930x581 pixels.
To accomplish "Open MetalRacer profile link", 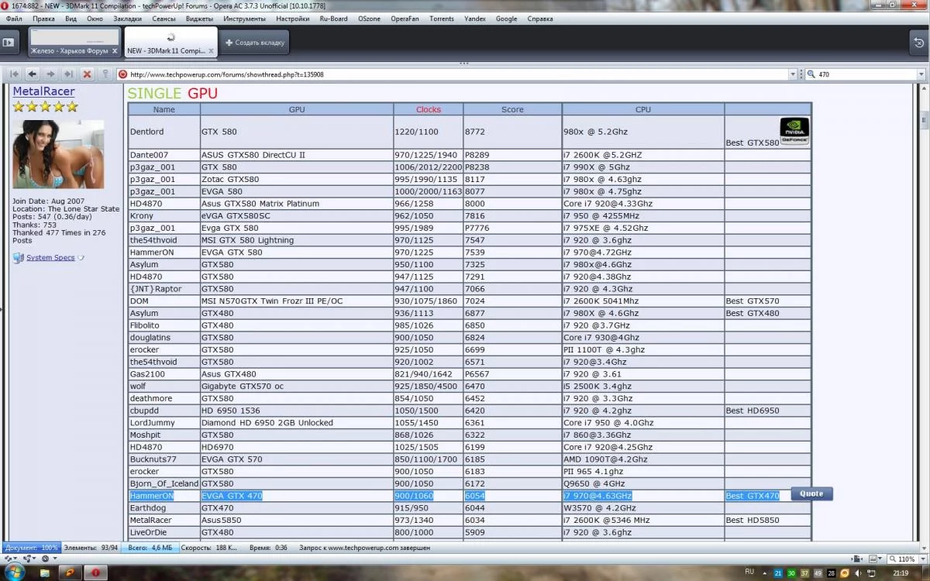I will [x=43, y=91].
